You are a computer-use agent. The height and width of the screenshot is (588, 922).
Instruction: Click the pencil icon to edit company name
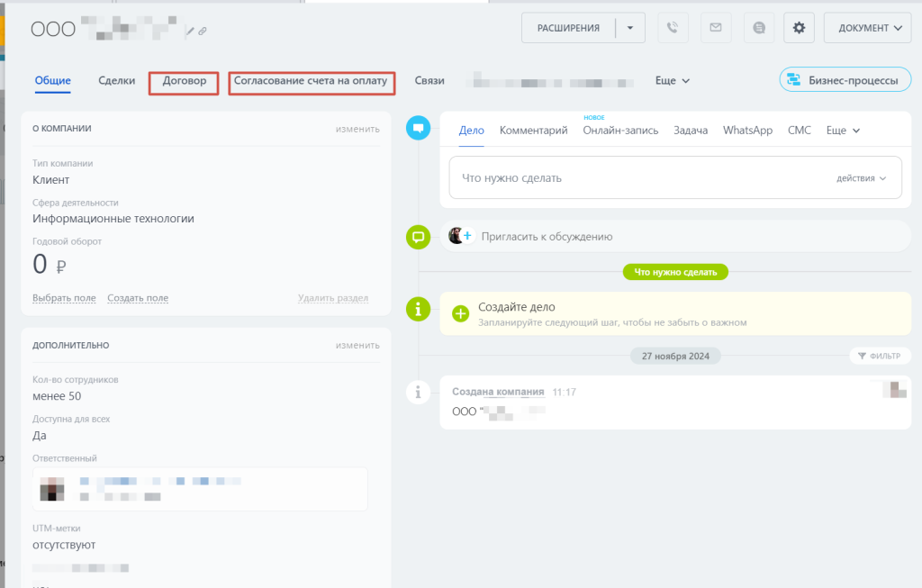190,31
